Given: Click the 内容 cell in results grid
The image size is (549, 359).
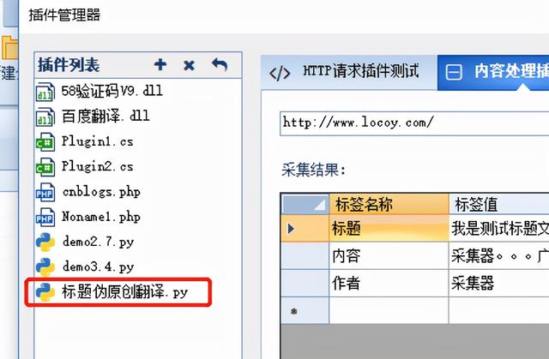Looking at the screenshot, I should (389, 256).
